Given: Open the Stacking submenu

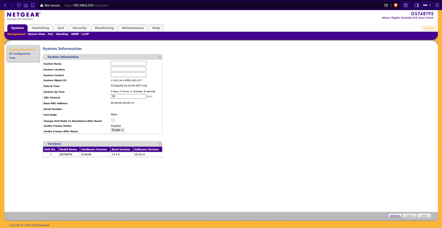Looking at the screenshot, I should coord(62,34).
